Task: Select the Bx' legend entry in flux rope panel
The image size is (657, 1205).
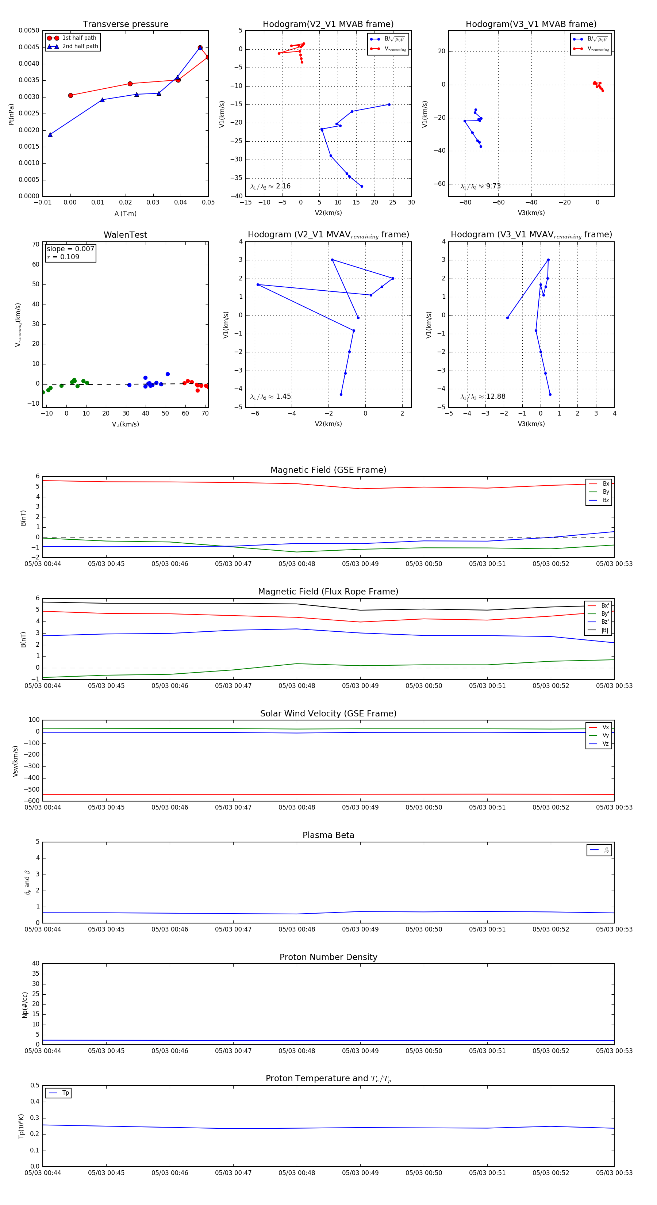Action: pyautogui.click(x=598, y=606)
